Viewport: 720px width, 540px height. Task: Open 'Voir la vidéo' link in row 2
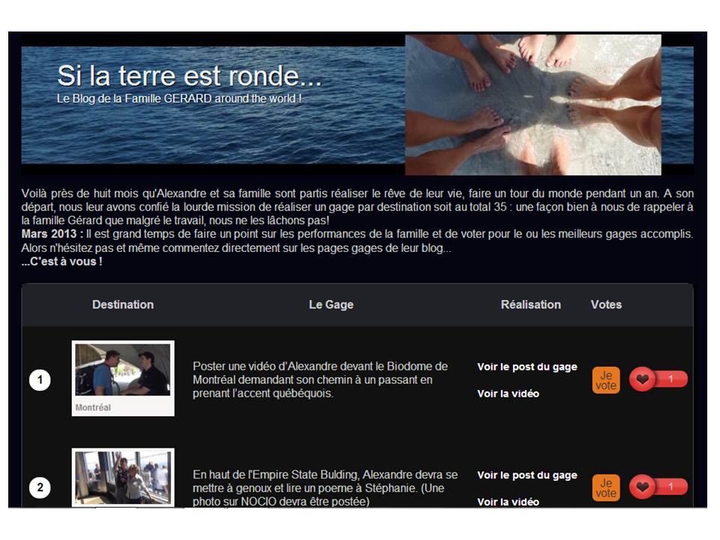508,501
